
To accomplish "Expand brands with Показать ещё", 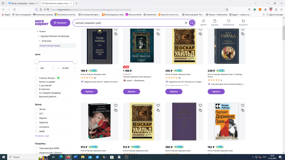I will click(42, 136).
